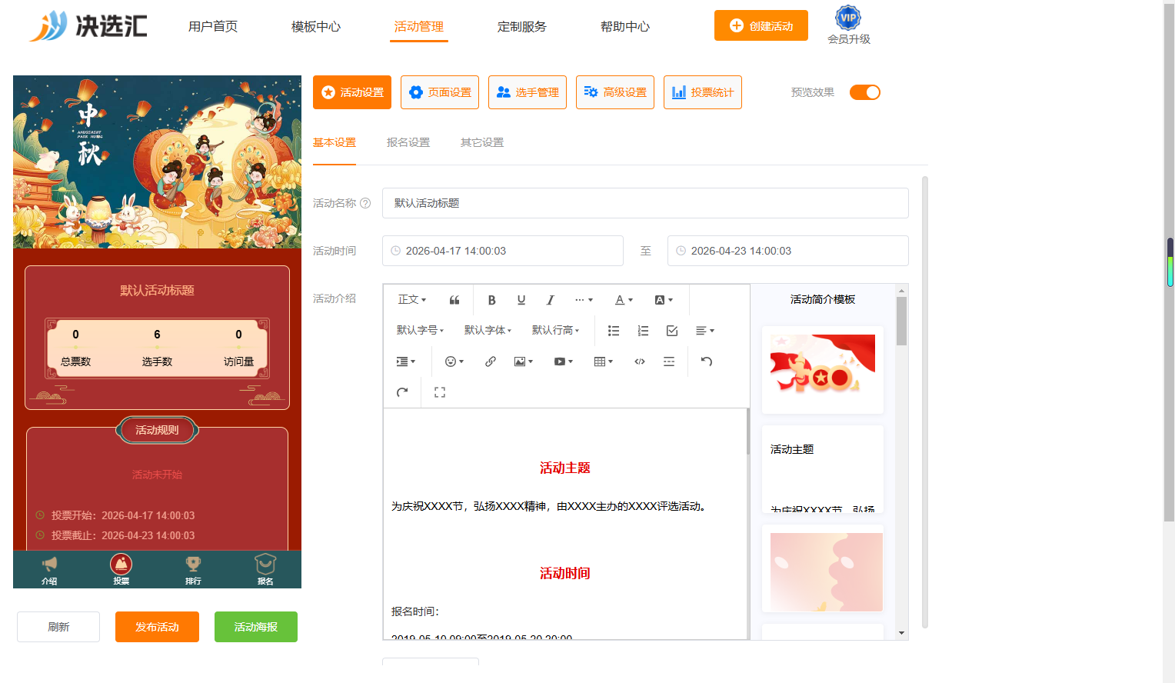Open the insert image dropdown
Screen dimensions: 1175x683
point(524,361)
